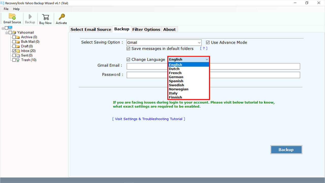
Task: Open the Select Saving Option dropdown
Action: [164, 43]
